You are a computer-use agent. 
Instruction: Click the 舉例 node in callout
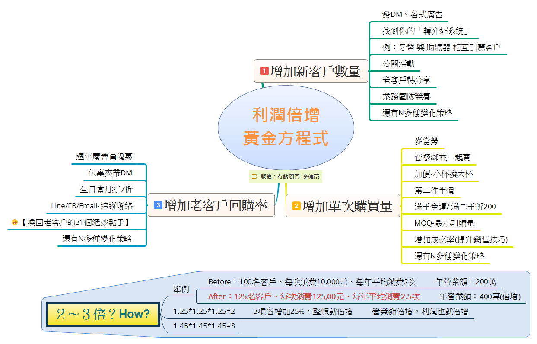[181, 290]
